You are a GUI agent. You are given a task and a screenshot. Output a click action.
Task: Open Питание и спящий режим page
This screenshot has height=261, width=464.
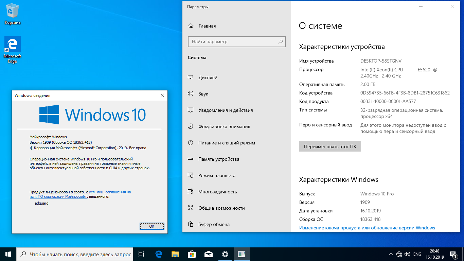[x=237, y=143]
